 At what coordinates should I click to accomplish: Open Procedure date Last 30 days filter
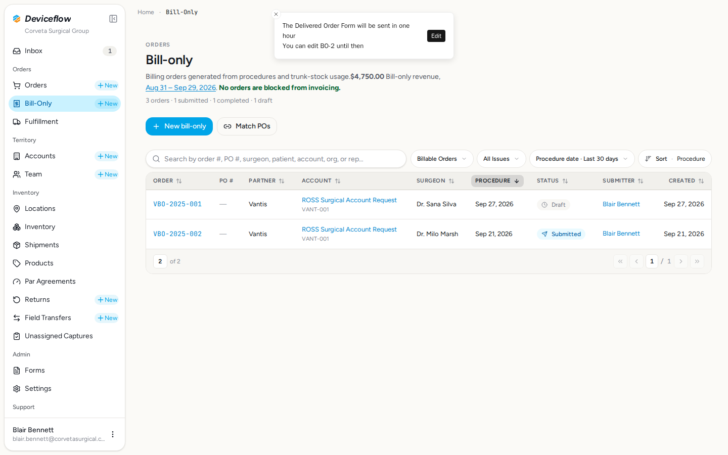tap(582, 159)
